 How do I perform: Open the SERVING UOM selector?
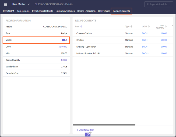63,47
